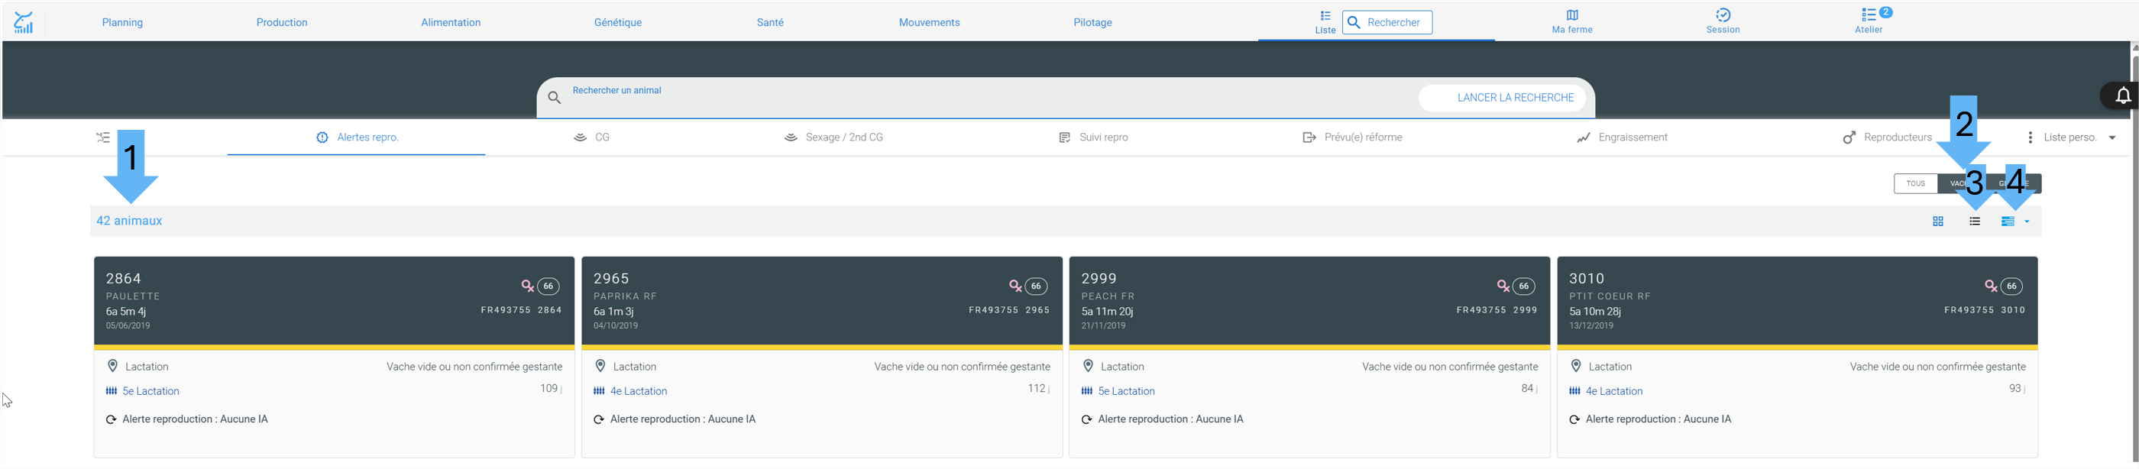The width and height of the screenshot is (2139, 469).
Task: Click the not-pregnant icon on card 3010
Action: tap(1990, 286)
